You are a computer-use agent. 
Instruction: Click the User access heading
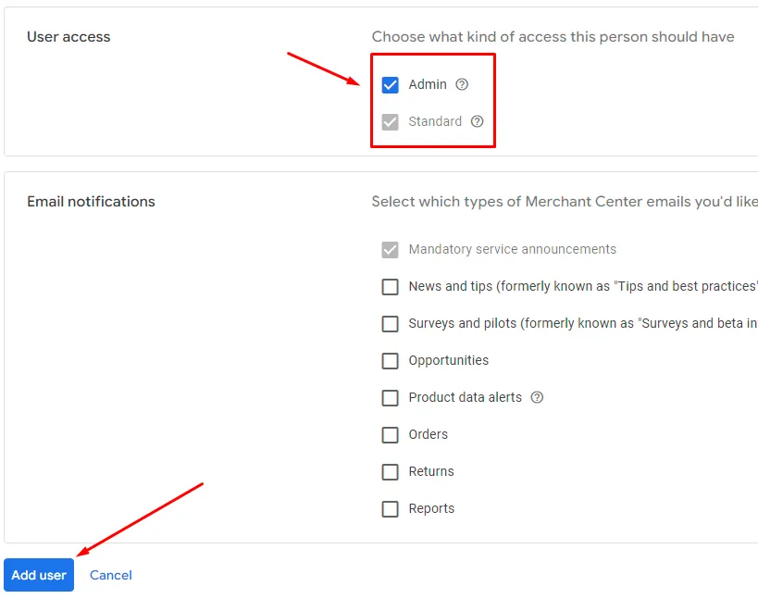[68, 37]
